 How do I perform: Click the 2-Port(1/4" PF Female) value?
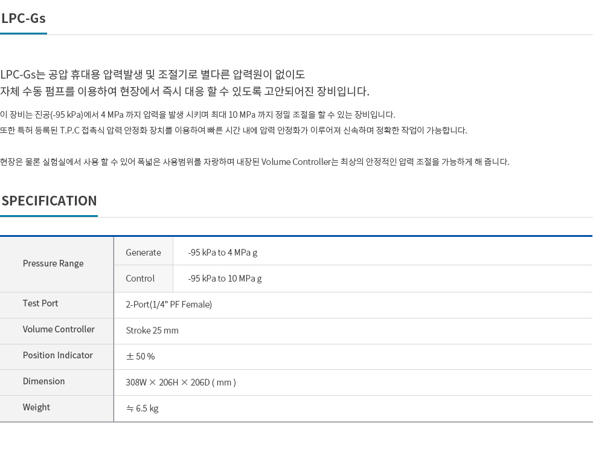[x=168, y=305]
